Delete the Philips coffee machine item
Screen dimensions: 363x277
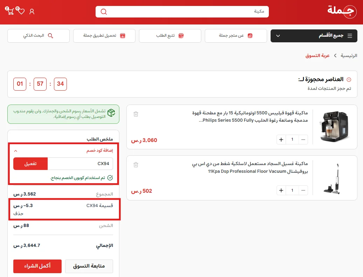click(x=136, y=114)
